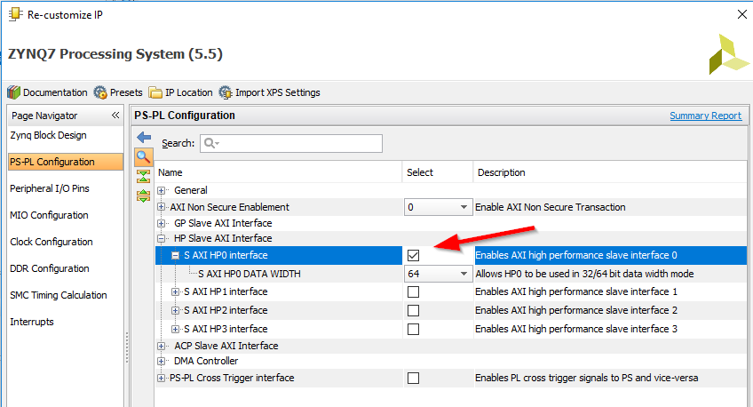Select the PS-PL Configuration page

click(x=66, y=162)
